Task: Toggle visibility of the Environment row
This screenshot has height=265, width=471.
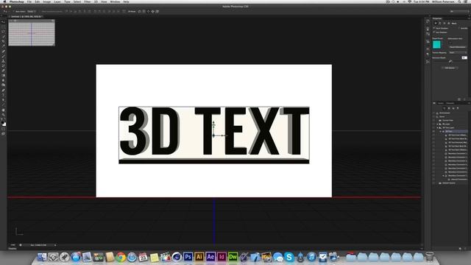Action: pyautogui.click(x=433, y=113)
